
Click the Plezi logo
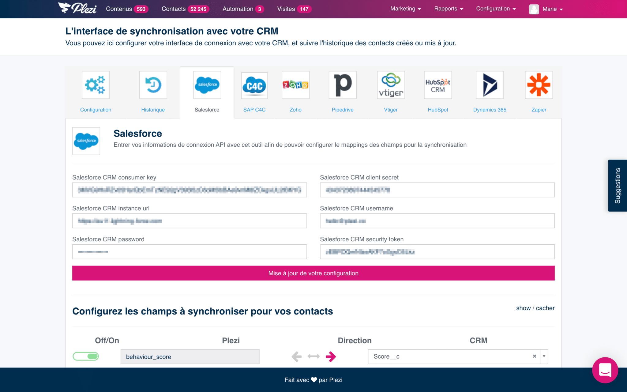[x=77, y=8]
